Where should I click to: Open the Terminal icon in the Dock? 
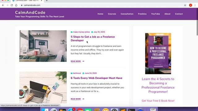click(131, 110)
